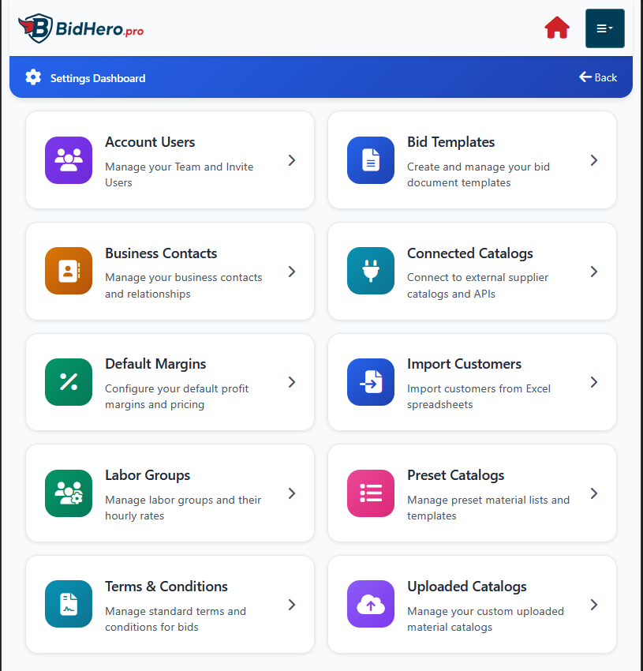
Task: Click the red home icon
Action: click(557, 27)
